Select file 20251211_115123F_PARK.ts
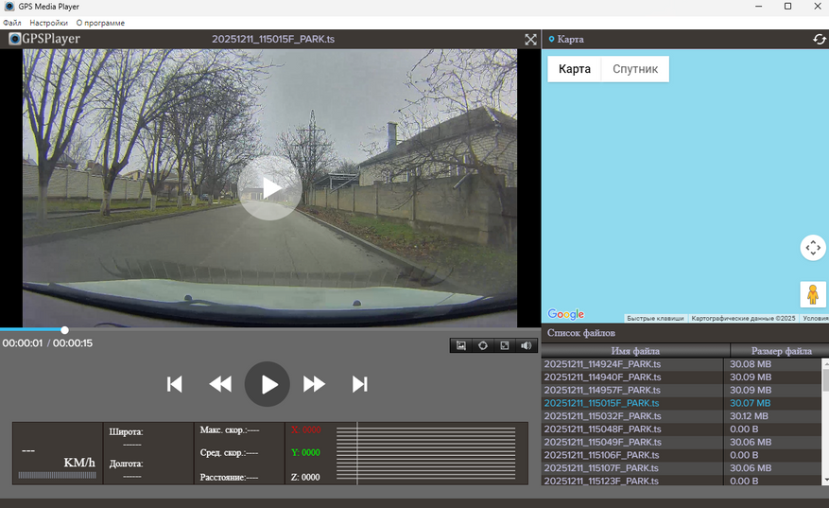Viewport: 829px width, 508px height. click(x=601, y=481)
